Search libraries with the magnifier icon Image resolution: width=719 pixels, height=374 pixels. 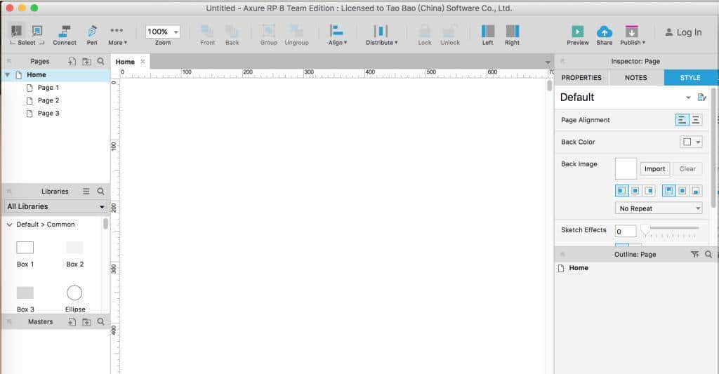pyautogui.click(x=100, y=191)
